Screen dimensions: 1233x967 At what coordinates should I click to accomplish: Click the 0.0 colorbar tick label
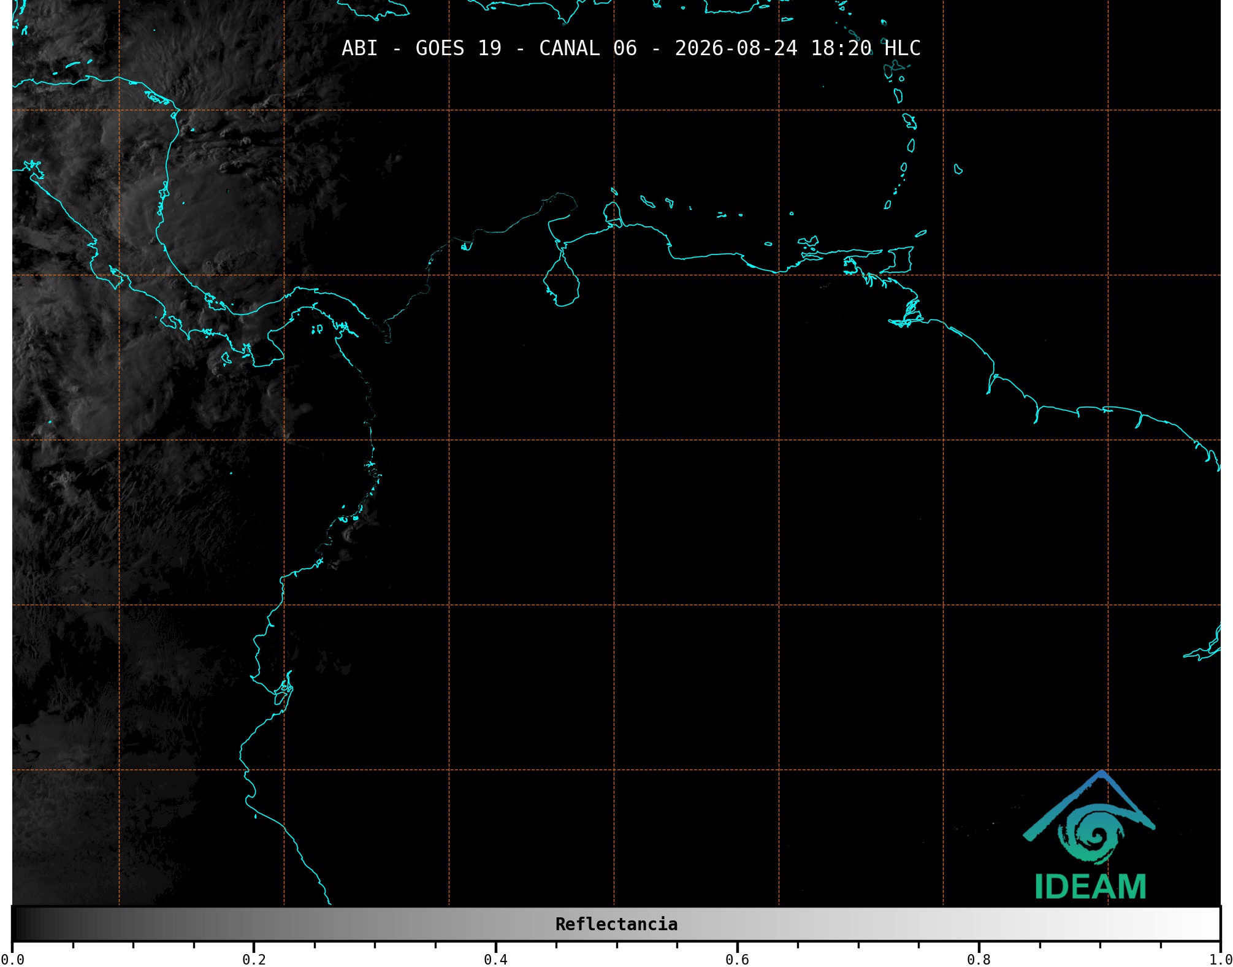(x=12, y=960)
